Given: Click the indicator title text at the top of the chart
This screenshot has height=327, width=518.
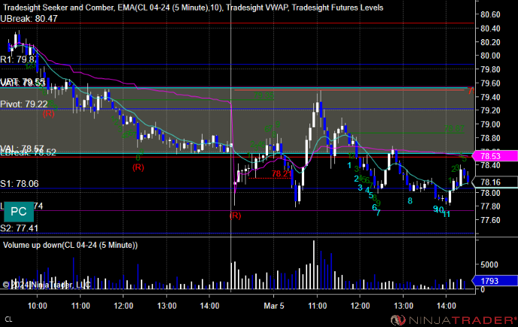Looking at the screenshot, I should [x=193, y=8].
